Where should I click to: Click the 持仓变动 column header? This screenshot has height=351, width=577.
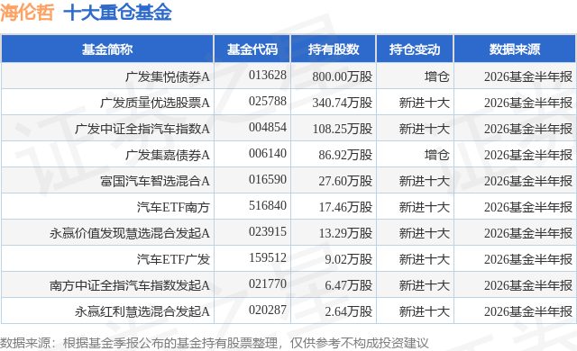pos(415,49)
